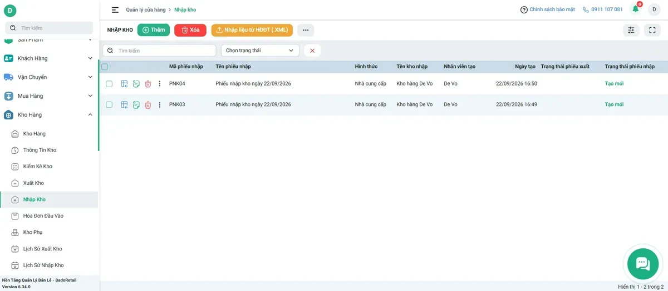Toggle fullscreen view icon

652,31
